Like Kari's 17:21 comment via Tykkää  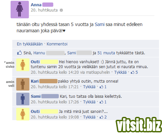point(89,87)
